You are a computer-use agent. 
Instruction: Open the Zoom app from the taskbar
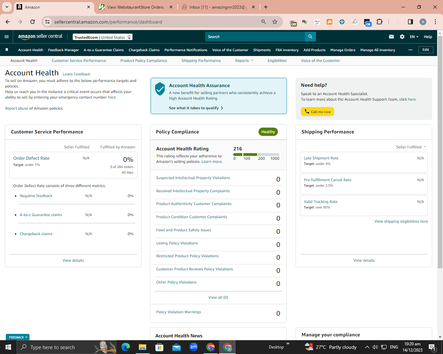point(193,347)
